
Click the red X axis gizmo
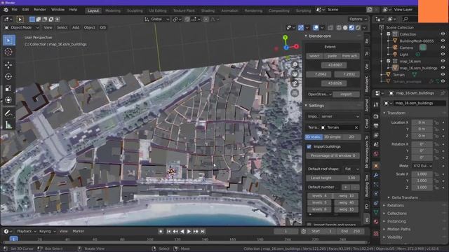[x=296, y=46]
